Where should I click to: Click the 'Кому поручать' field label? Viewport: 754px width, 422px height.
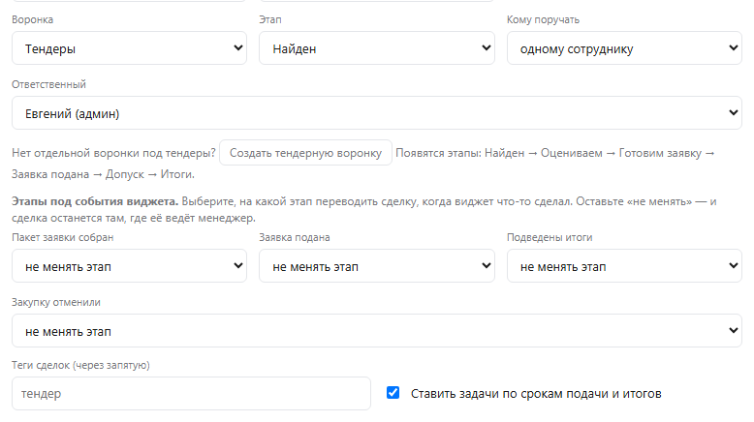[543, 19]
